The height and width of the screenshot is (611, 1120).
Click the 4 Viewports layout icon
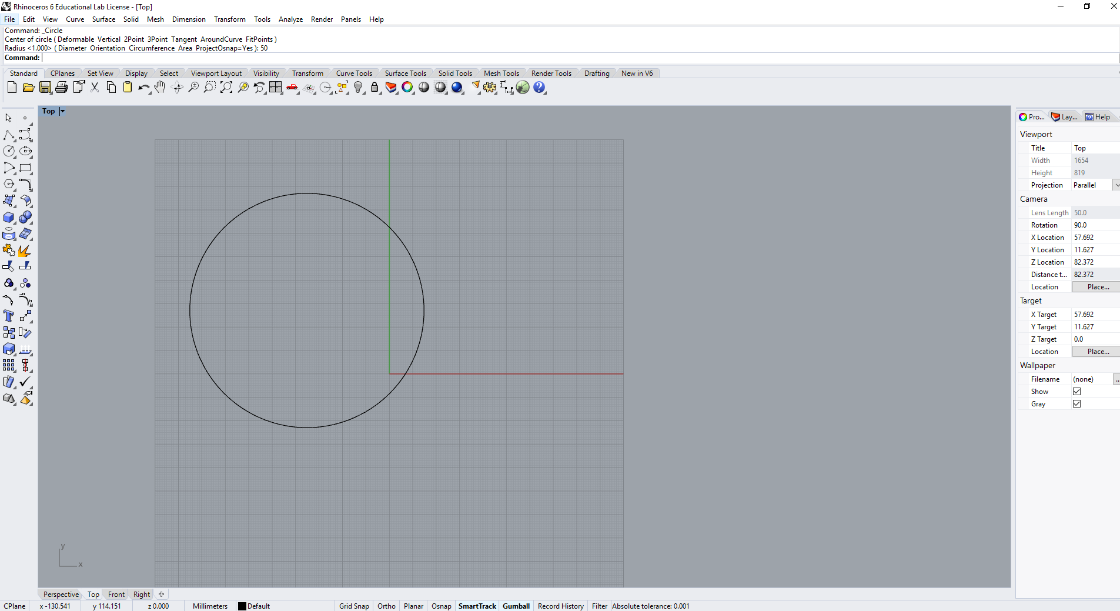[276, 88]
